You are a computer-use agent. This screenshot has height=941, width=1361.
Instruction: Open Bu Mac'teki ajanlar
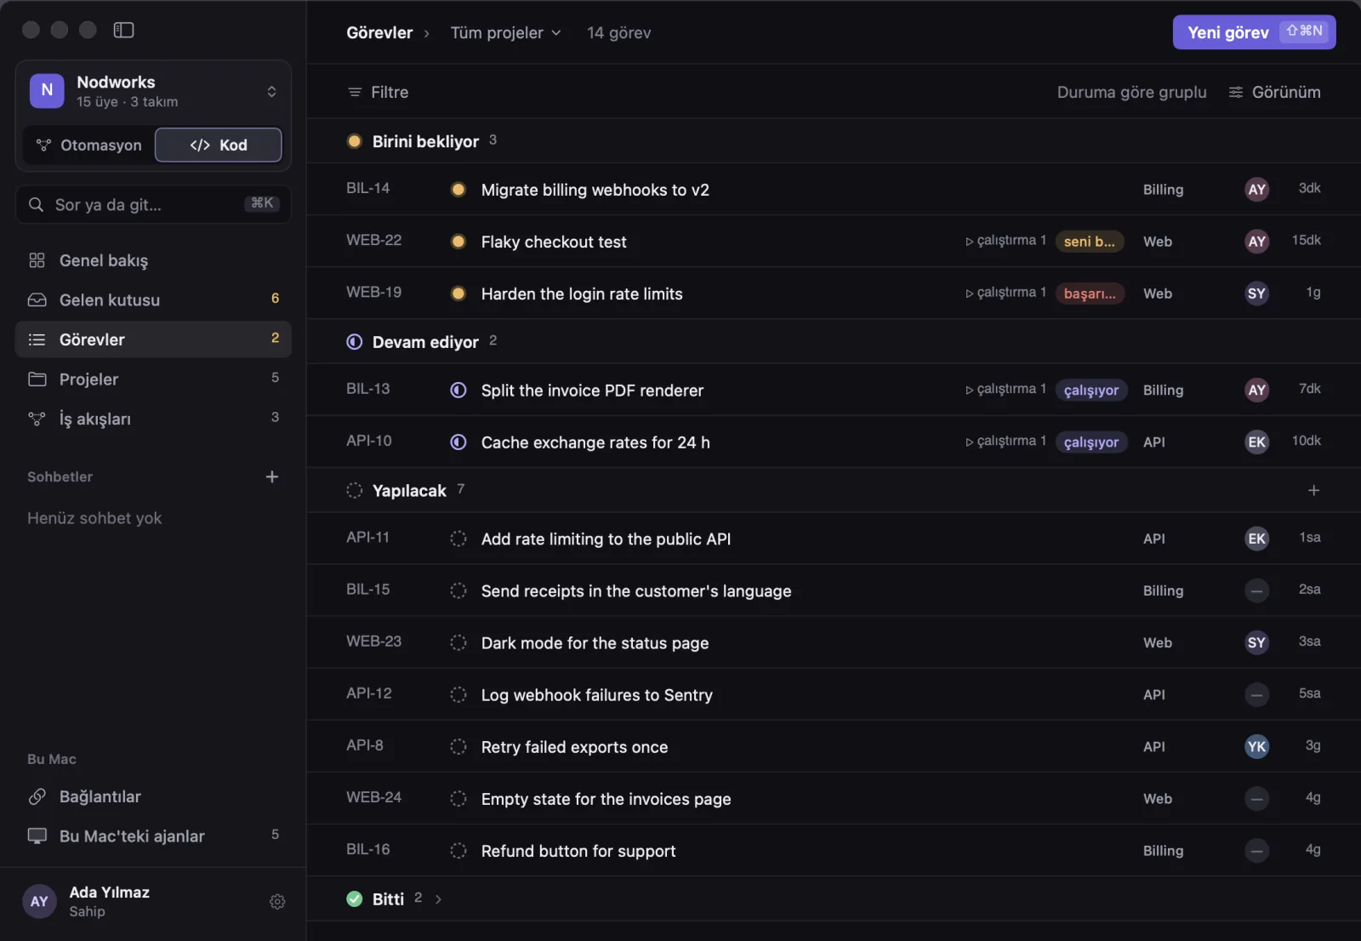click(x=153, y=835)
